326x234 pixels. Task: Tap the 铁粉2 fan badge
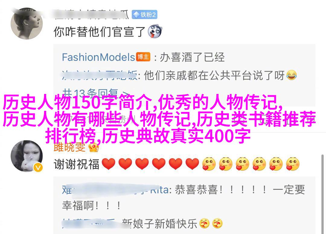coord(145,15)
